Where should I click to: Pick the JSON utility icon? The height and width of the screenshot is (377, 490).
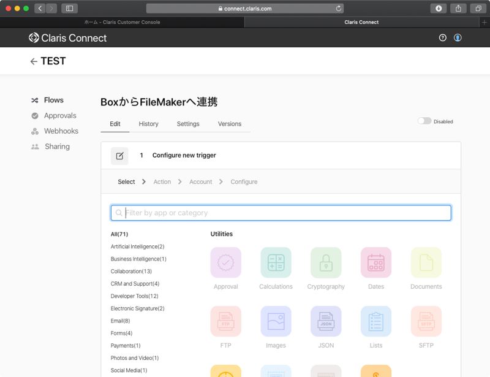[326, 321]
